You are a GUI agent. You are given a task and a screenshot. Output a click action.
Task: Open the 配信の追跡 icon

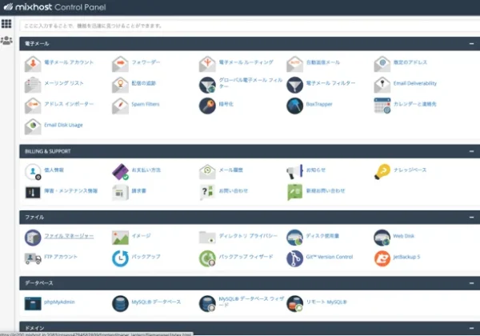[120, 85]
